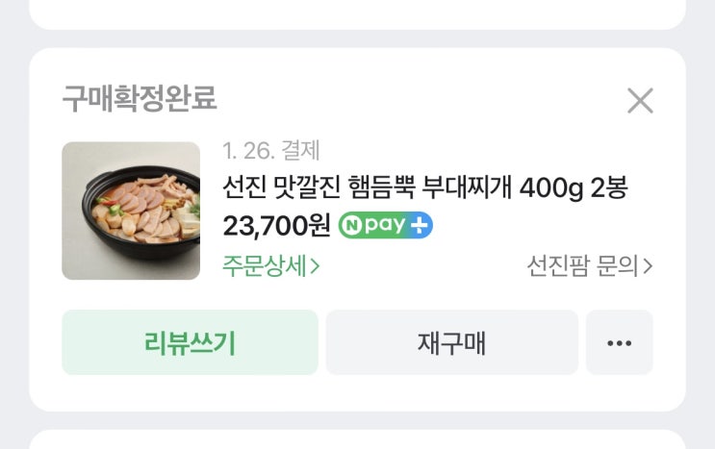Tap the partially visible card at bottom
Image resolution: width=715 pixels, height=449 pixels.
(x=358, y=439)
